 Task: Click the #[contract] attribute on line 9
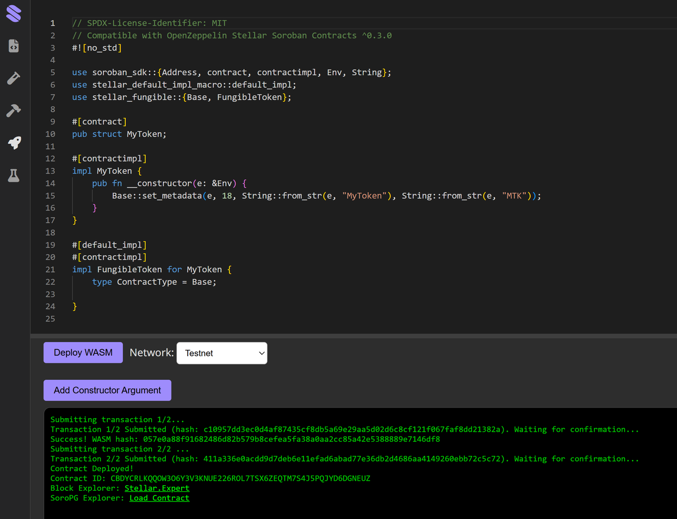pyautogui.click(x=99, y=122)
